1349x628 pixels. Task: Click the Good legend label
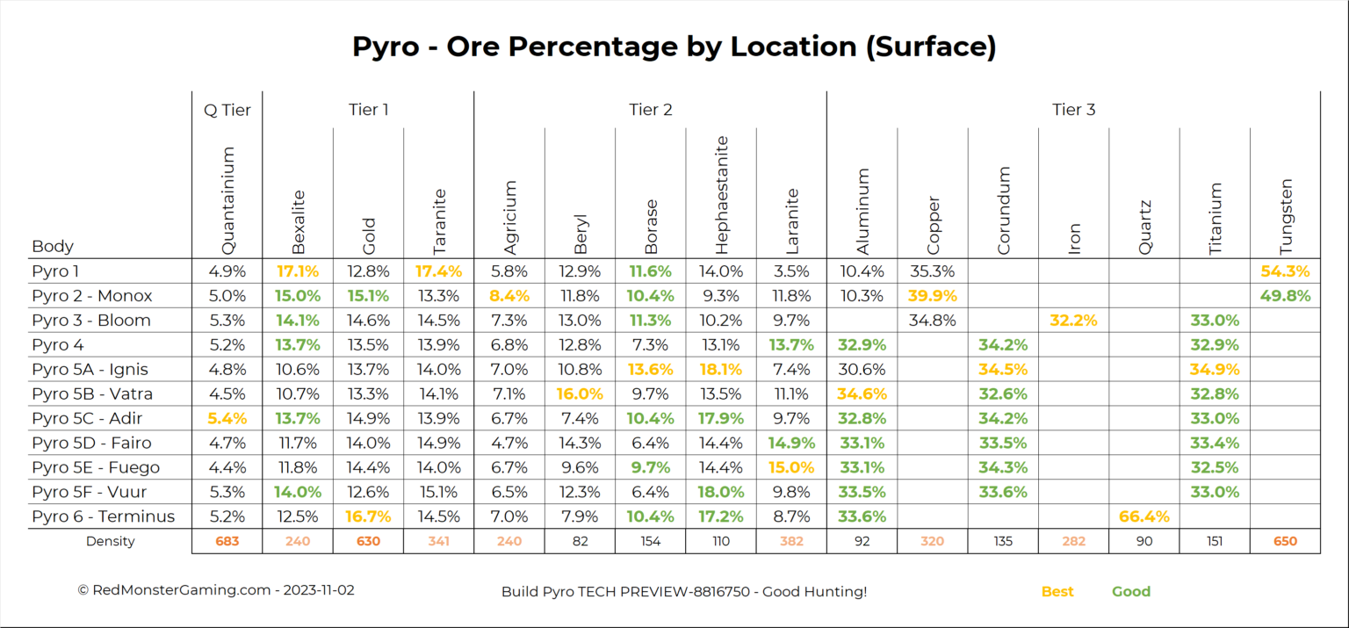[1131, 591]
